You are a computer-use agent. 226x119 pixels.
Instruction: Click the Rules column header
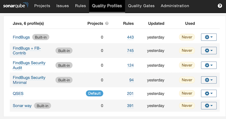click(x=128, y=23)
